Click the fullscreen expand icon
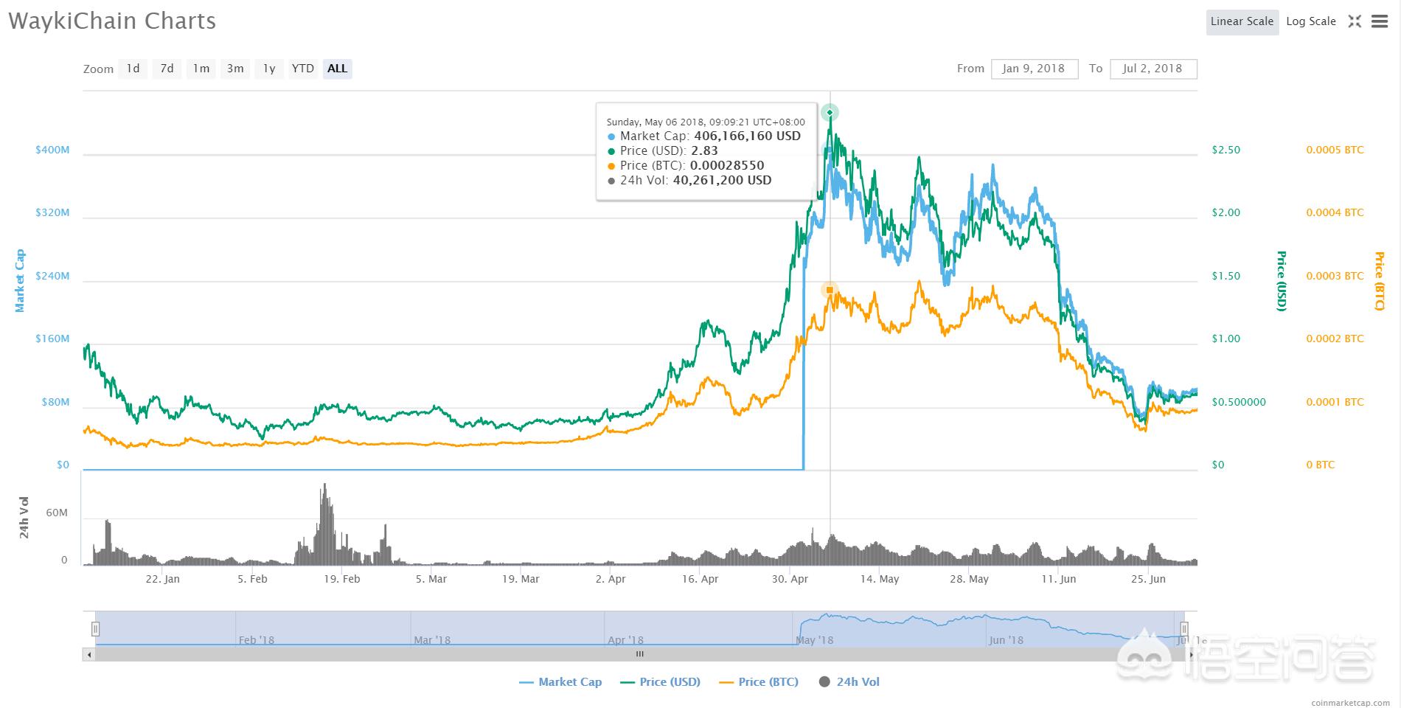The image size is (1401, 708). [1355, 21]
